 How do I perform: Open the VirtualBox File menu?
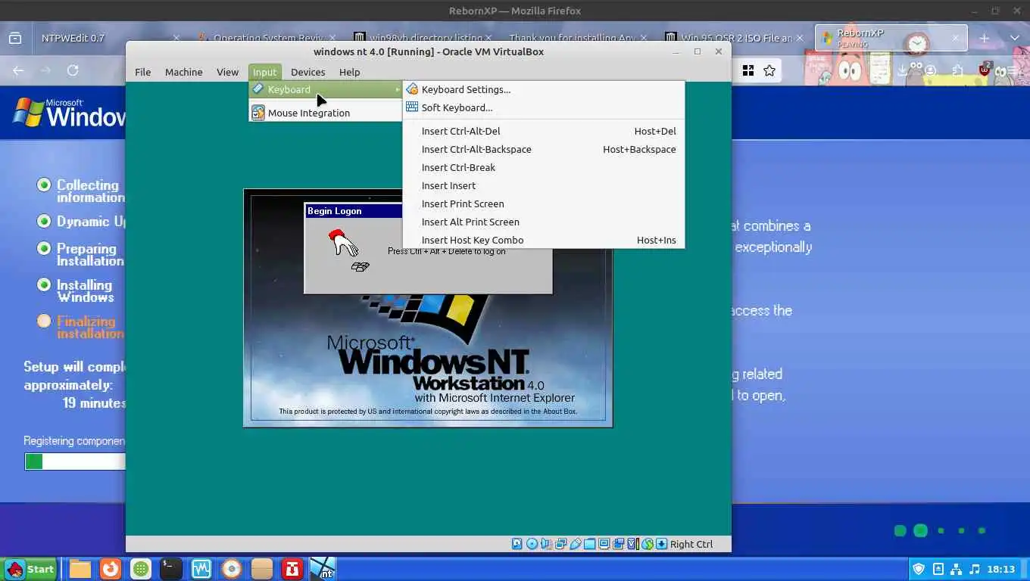pos(142,72)
